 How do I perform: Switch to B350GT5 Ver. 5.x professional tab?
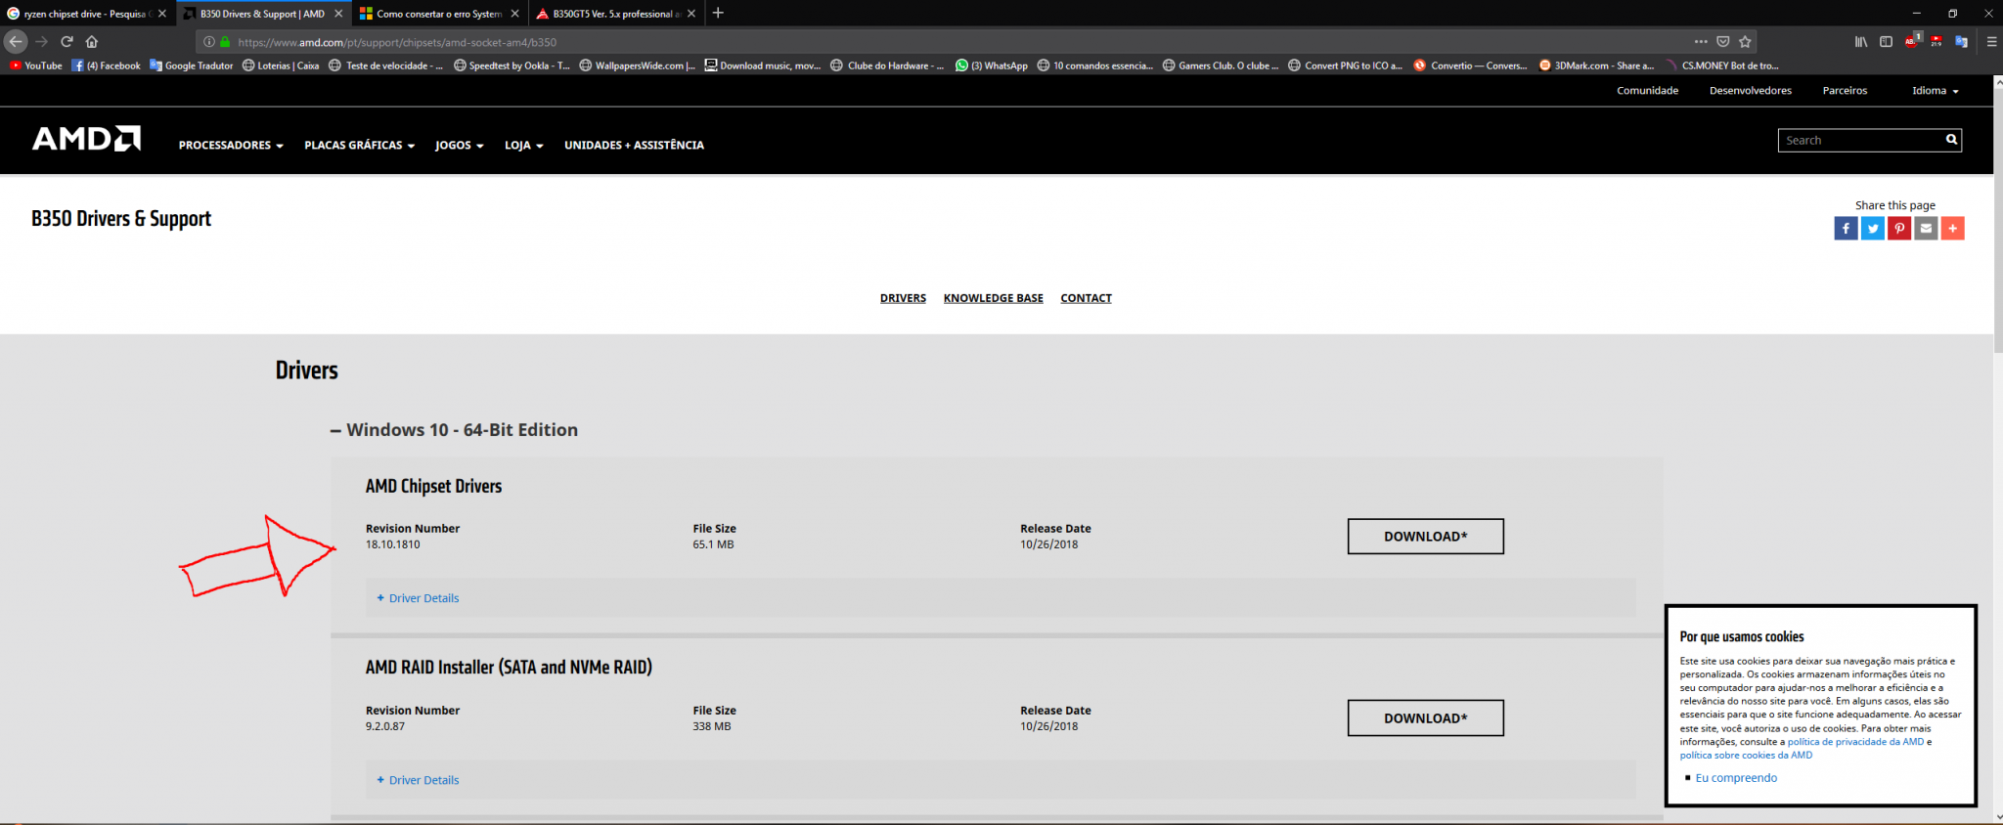pos(611,14)
